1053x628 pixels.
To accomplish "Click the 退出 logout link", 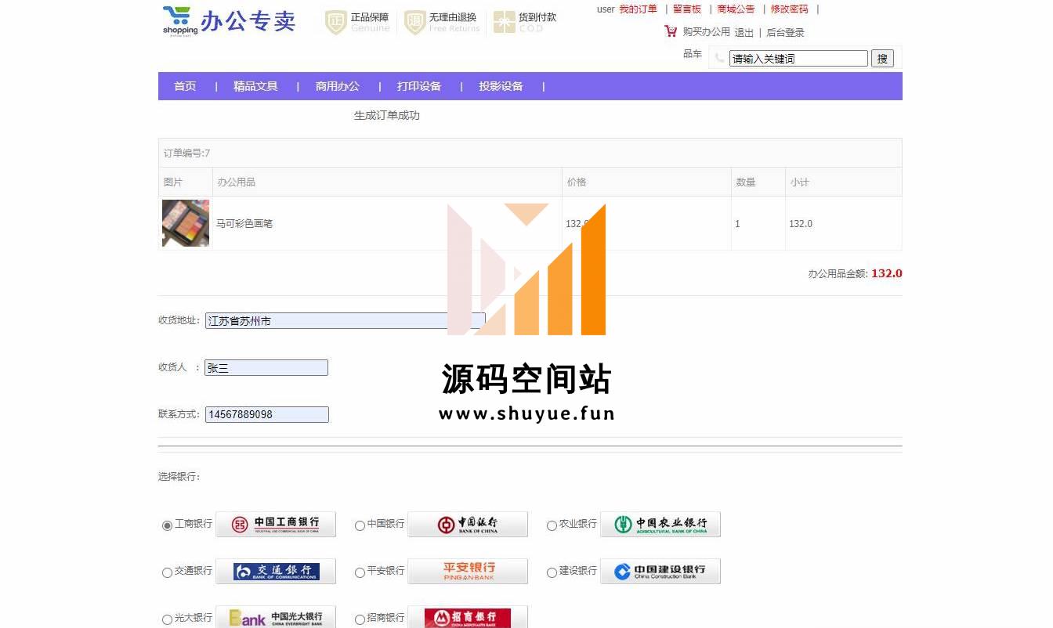I will (744, 33).
